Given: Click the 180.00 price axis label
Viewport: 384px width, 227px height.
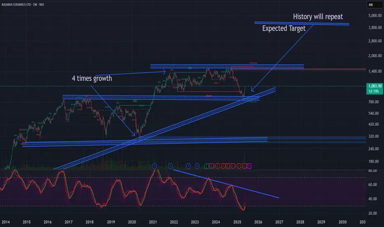Looking at the screenshot, I should tap(373, 161).
